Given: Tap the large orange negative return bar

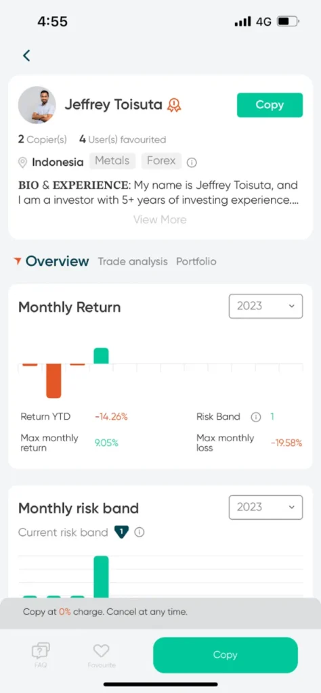Looking at the screenshot, I should click(x=53, y=380).
